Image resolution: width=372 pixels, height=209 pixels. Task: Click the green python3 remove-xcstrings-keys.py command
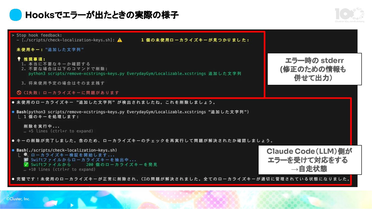[x=135, y=74]
